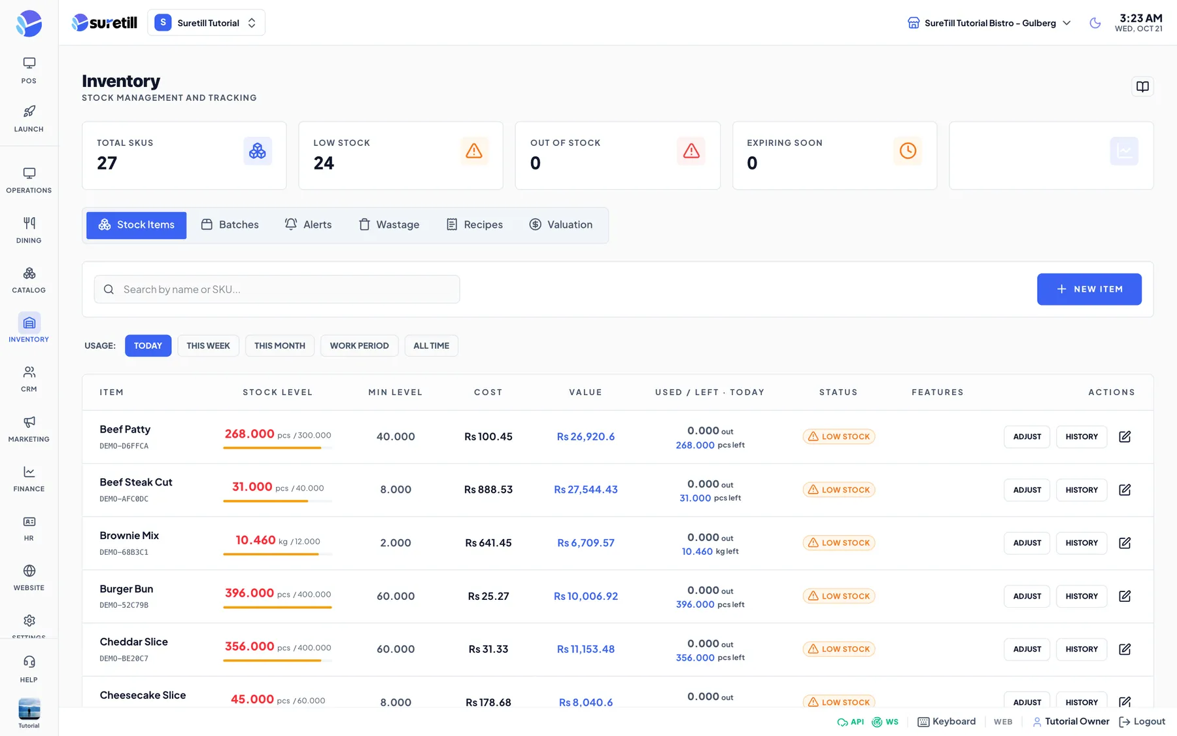Select THIS WEEK usage filter
The width and height of the screenshot is (1177, 736).
pos(208,345)
